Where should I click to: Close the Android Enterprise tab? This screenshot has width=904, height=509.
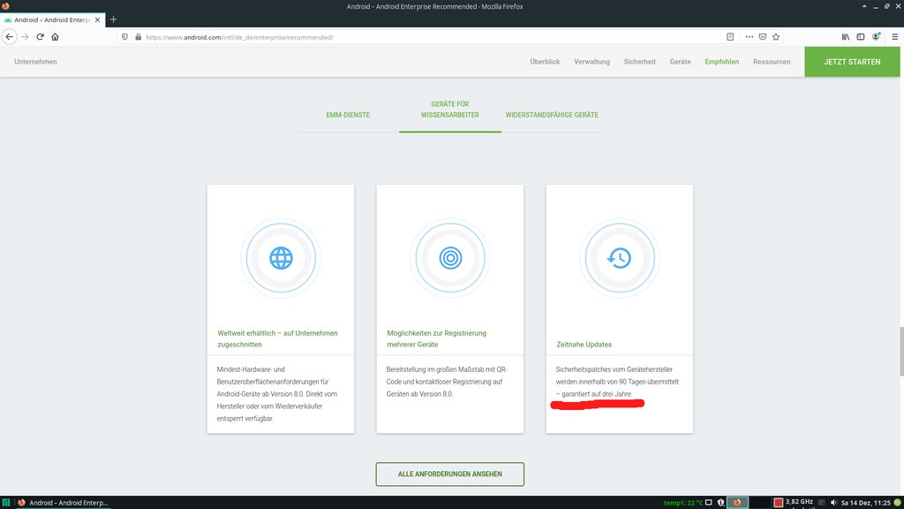[97, 19]
